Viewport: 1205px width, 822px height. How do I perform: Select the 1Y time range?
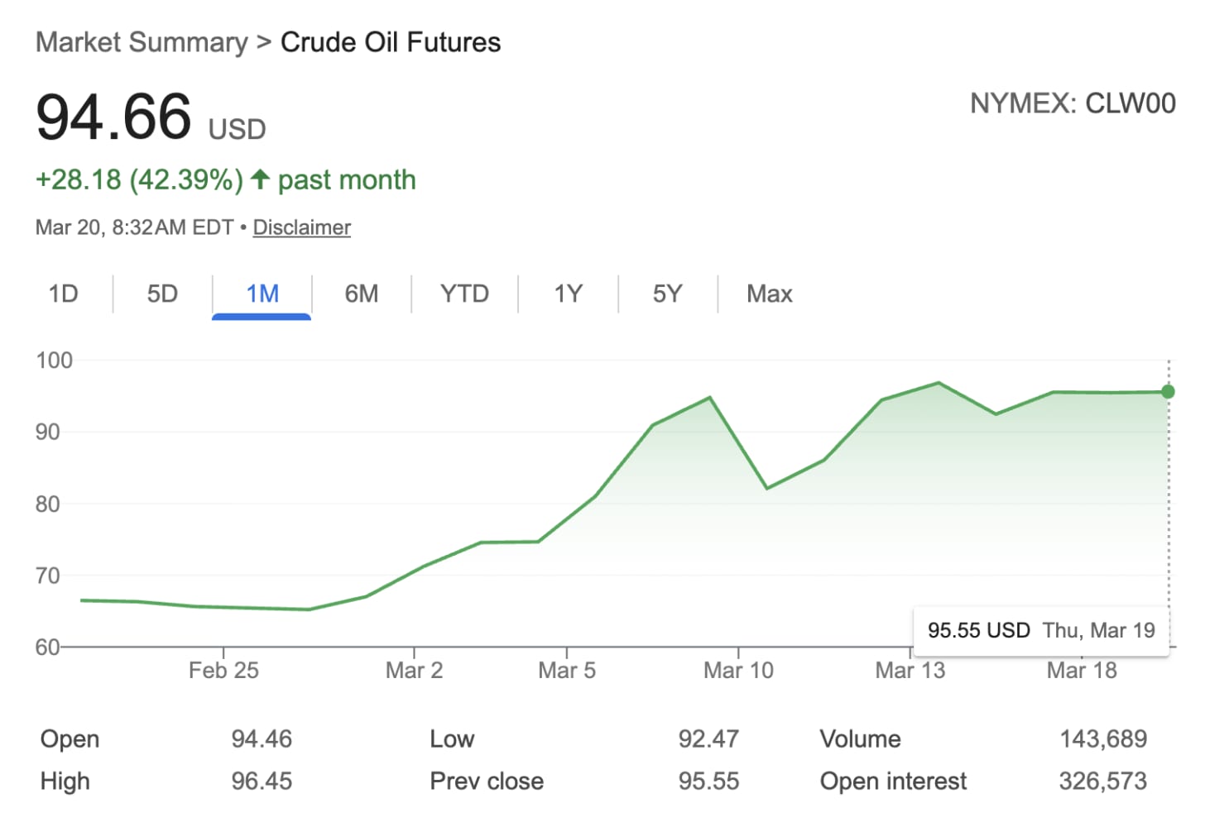point(568,294)
